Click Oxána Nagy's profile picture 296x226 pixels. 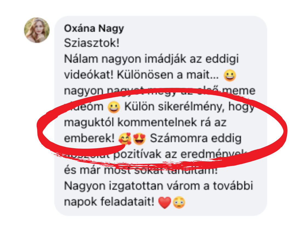pyautogui.click(x=37, y=30)
